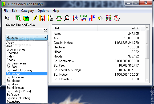
Task: Choose Sq. Rods (or Poles) option
Action: (27, 91)
